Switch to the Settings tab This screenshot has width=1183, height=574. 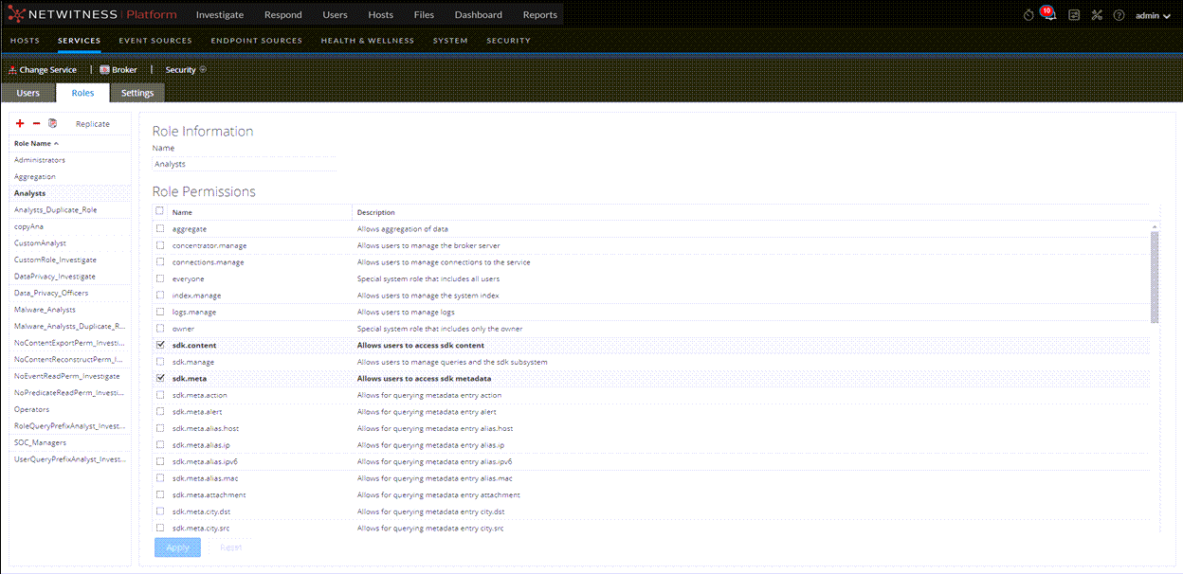(x=137, y=93)
